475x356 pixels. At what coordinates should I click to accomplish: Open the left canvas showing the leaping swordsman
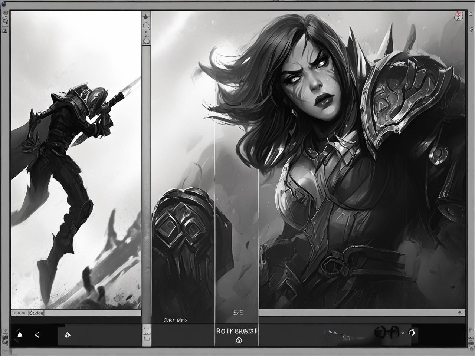(x=76, y=160)
